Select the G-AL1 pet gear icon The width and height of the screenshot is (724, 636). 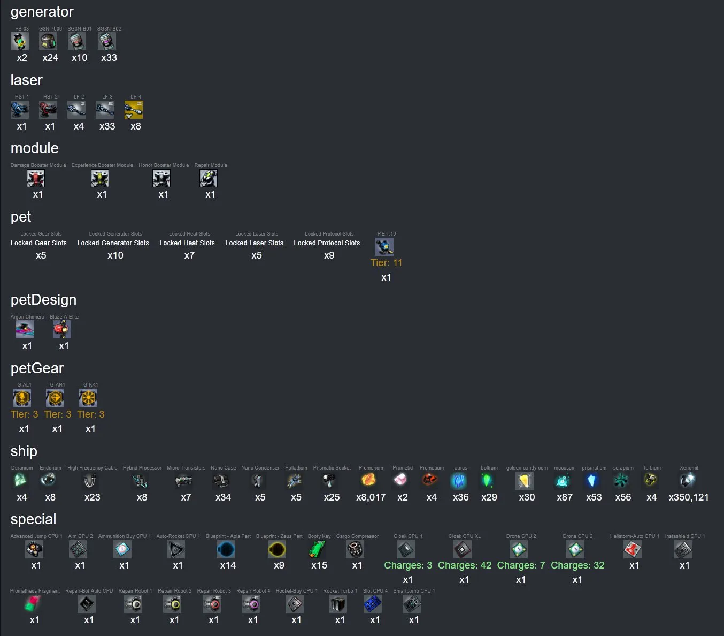pyautogui.click(x=22, y=398)
